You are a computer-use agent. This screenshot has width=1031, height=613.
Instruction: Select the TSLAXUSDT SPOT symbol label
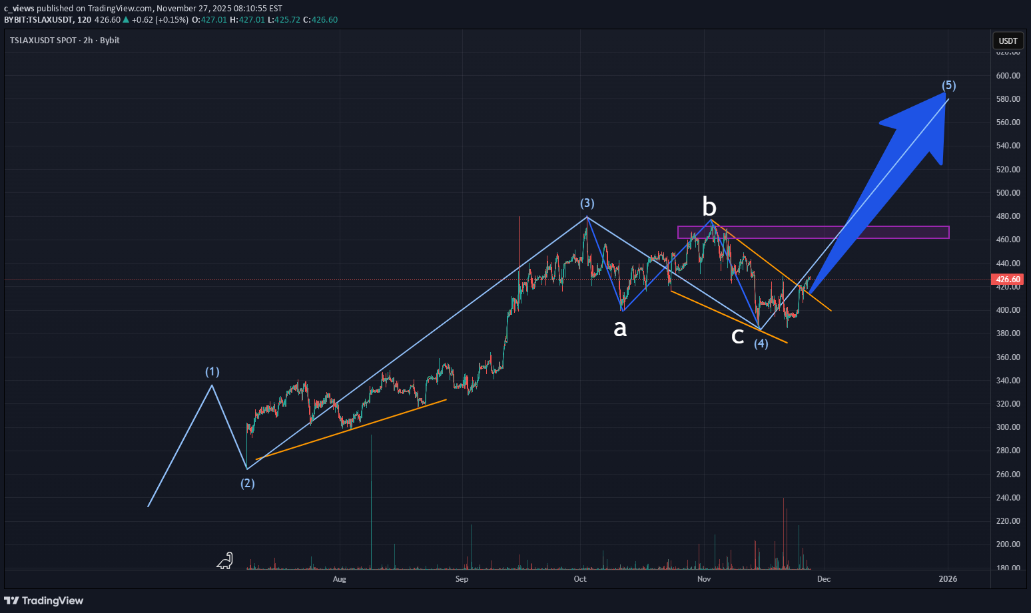tap(44, 40)
